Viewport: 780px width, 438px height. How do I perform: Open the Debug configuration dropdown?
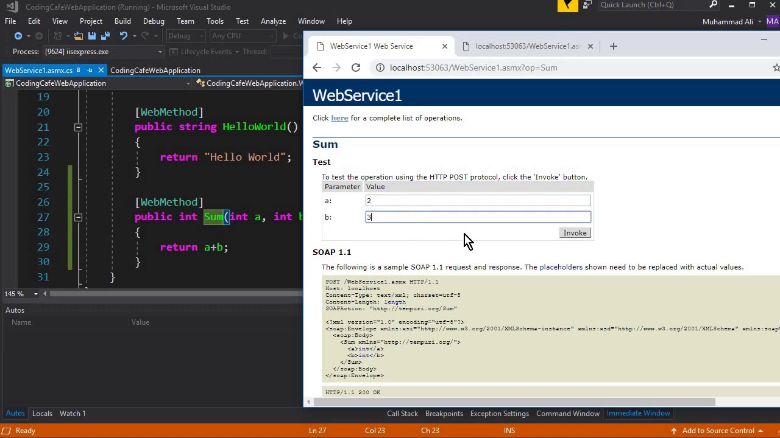point(203,36)
